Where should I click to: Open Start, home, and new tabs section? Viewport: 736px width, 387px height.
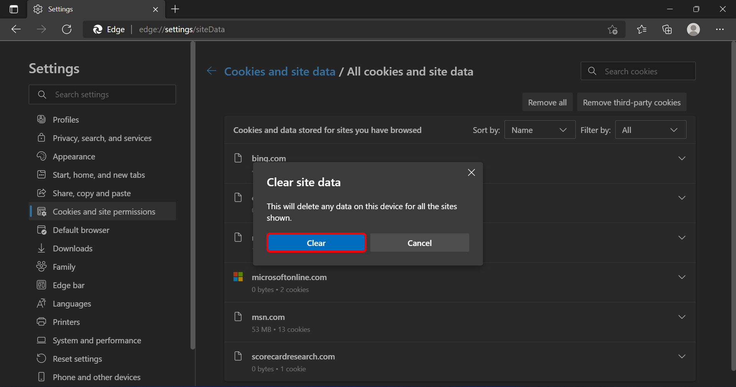[102, 175]
